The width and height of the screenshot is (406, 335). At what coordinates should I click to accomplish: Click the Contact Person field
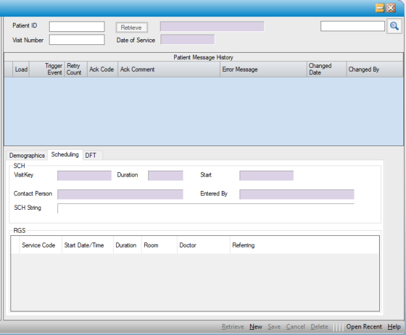tap(120, 194)
